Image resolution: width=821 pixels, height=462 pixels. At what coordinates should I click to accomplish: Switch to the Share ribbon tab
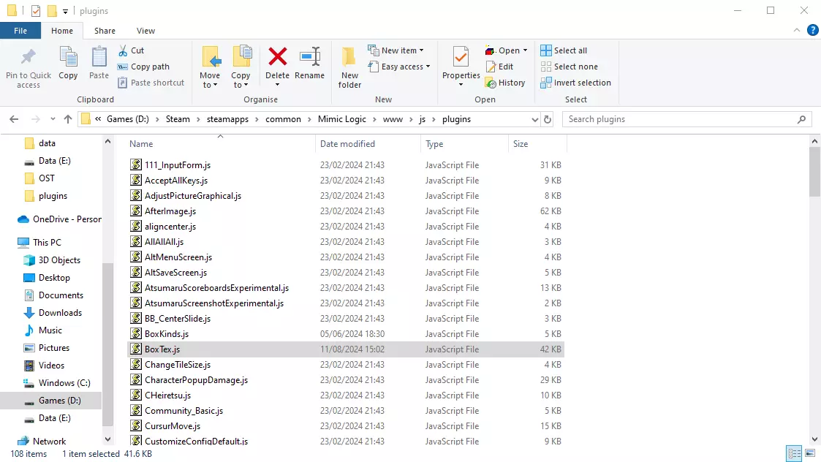click(x=105, y=31)
